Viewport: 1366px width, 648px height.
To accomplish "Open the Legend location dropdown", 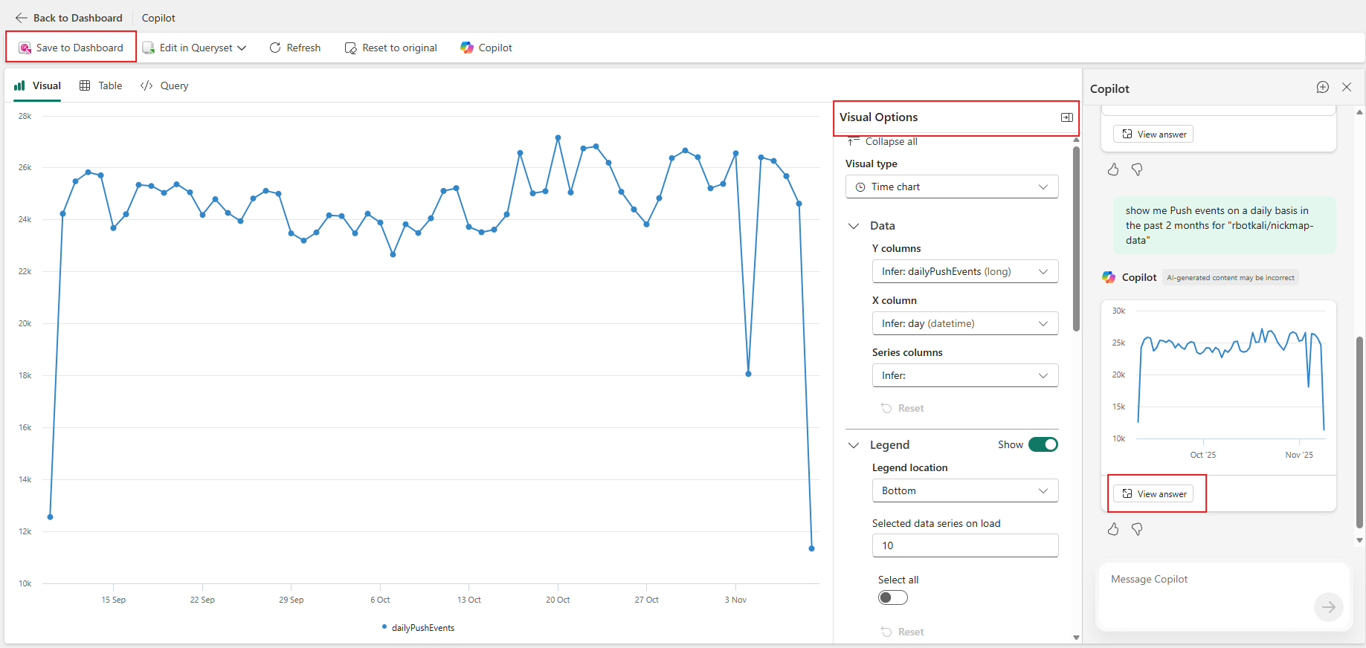I will (964, 490).
